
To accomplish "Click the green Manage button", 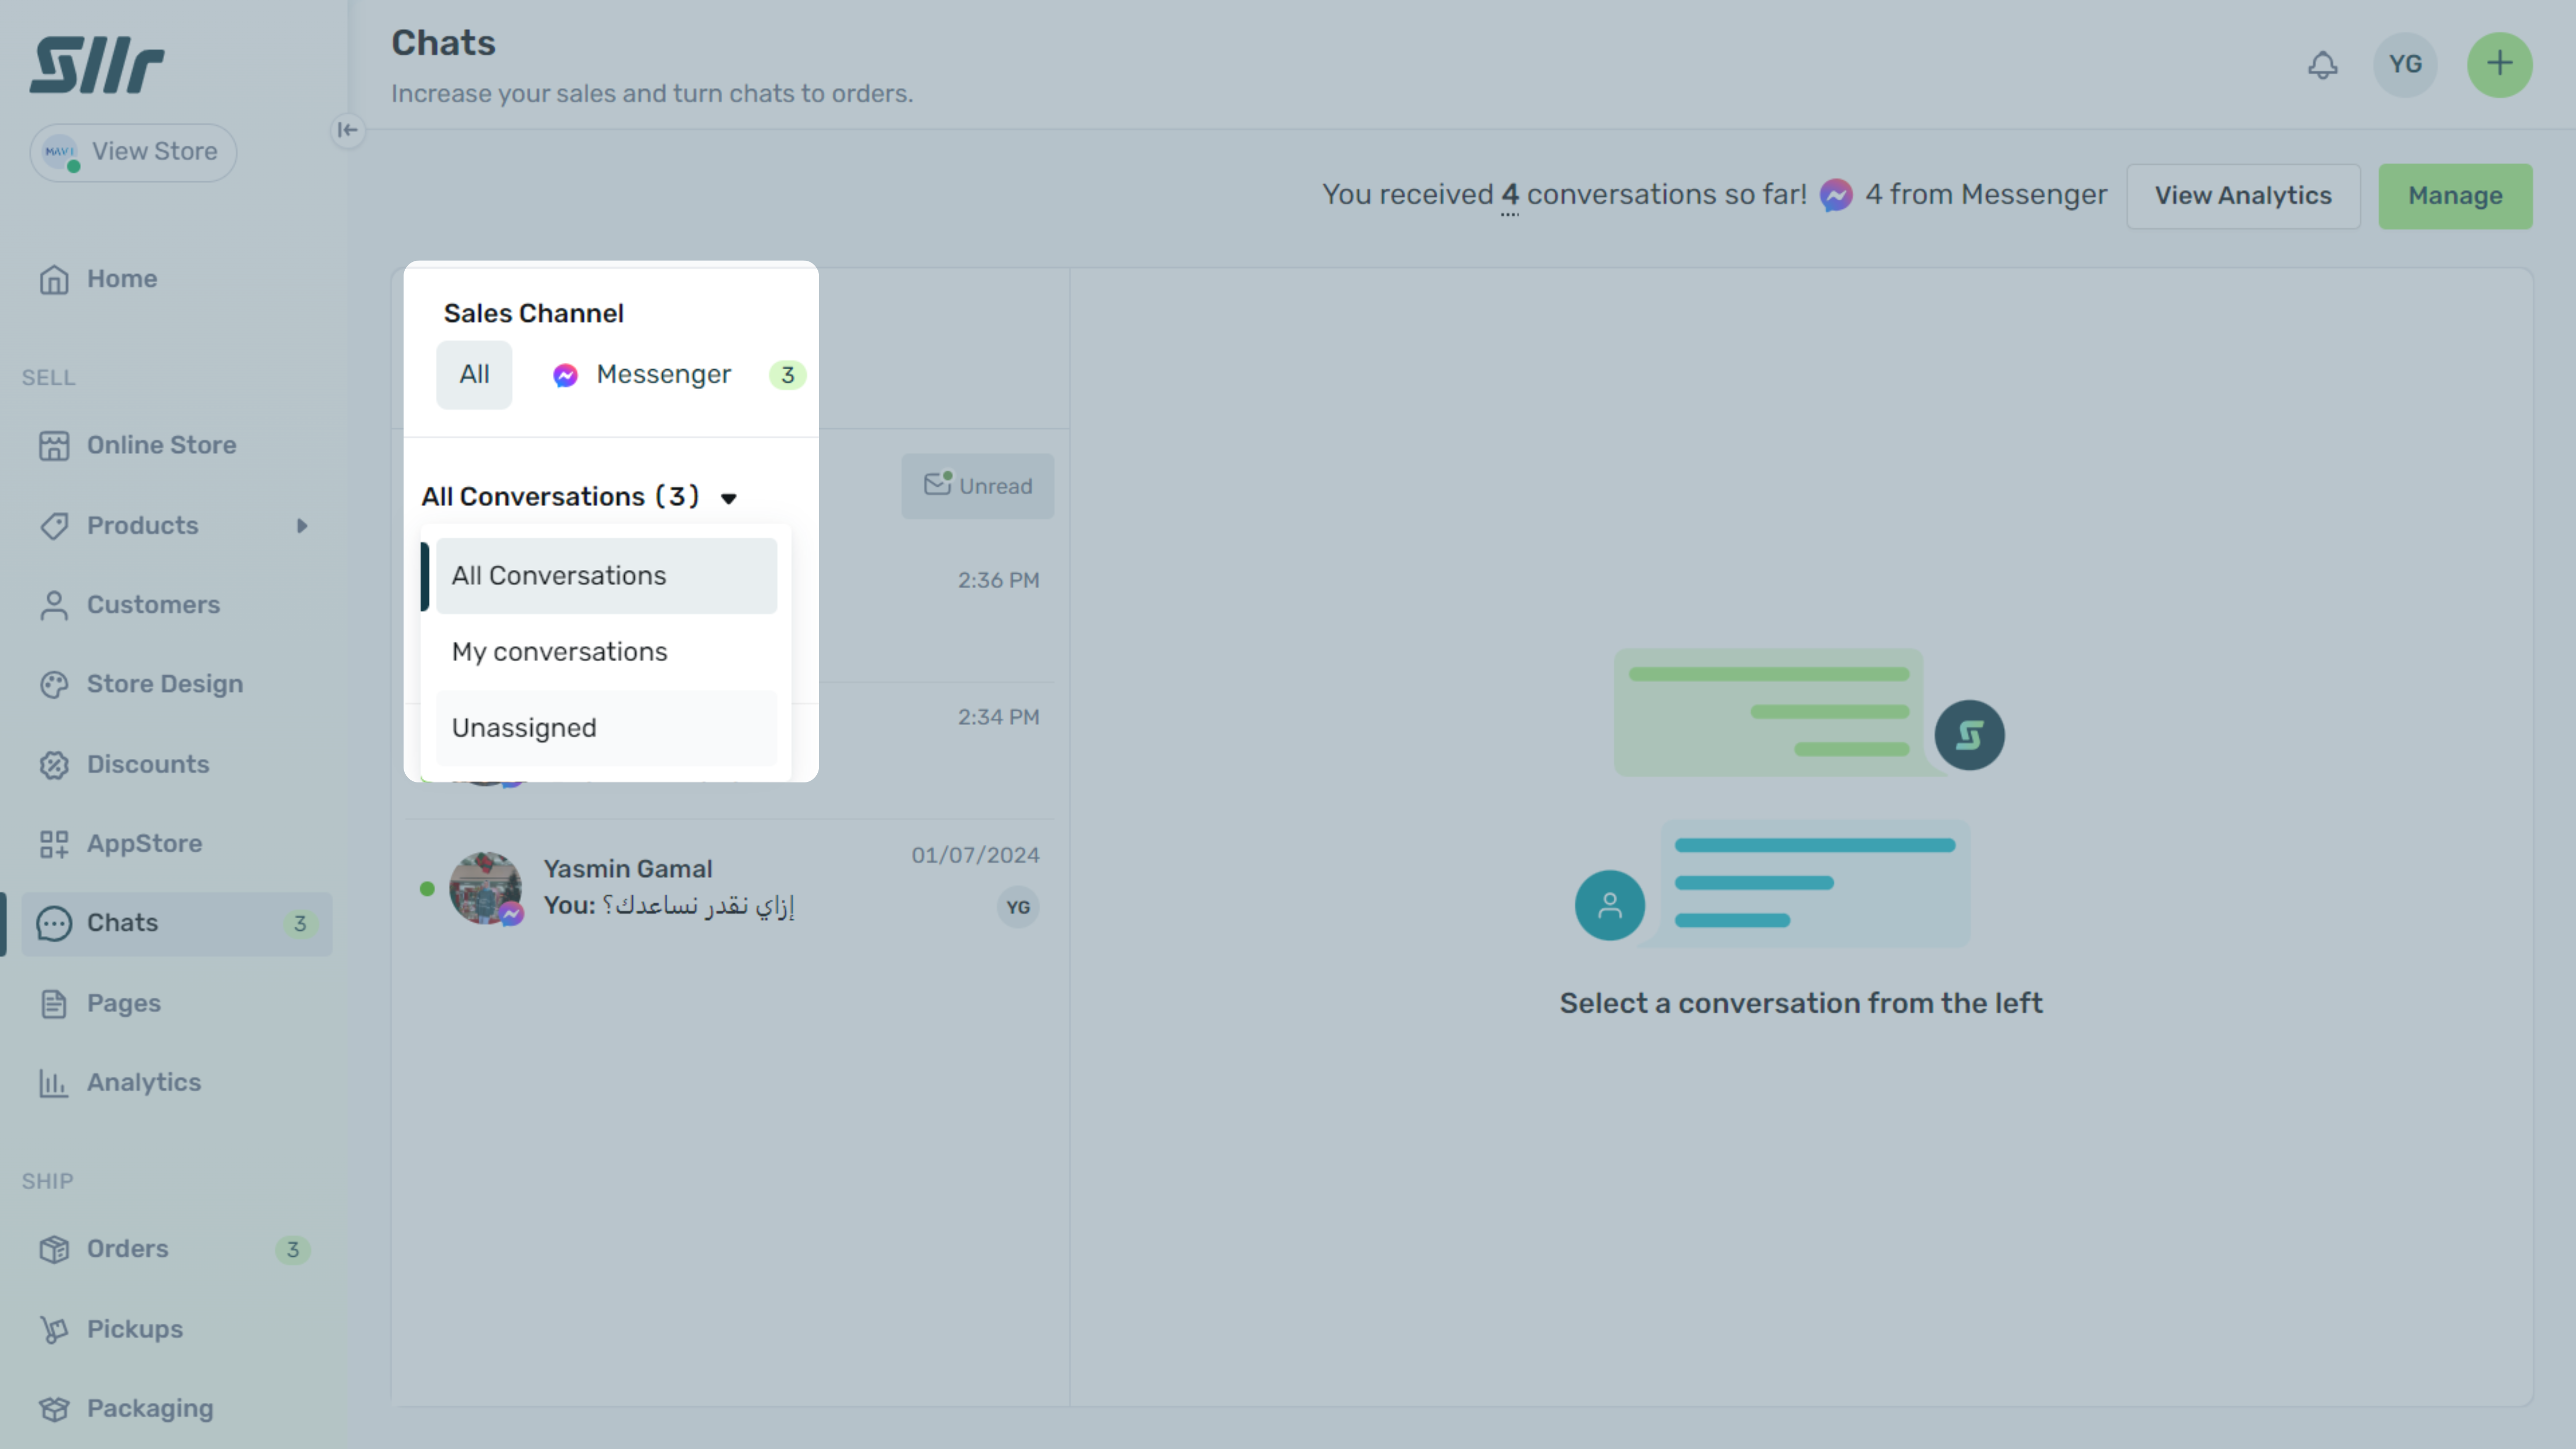I will [x=2454, y=196].
